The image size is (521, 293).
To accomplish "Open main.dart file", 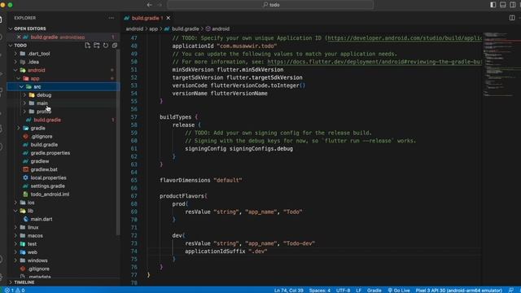I will tap(42, 219).
